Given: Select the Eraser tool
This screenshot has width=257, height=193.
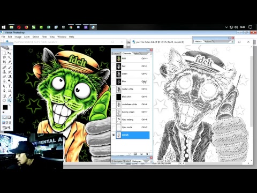Looking at the screenshot, I should [4, 77].
